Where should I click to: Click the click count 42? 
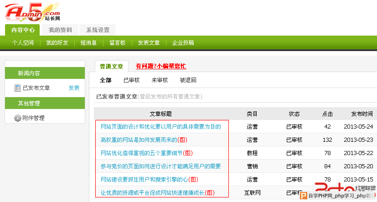point(327,127)
